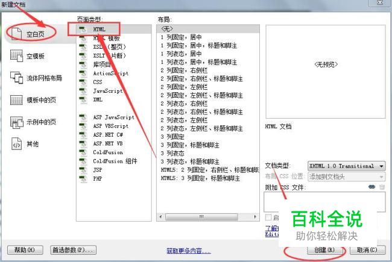
Task: Select layout 2 列固定，右侧栏
Action: coord(208,70)
